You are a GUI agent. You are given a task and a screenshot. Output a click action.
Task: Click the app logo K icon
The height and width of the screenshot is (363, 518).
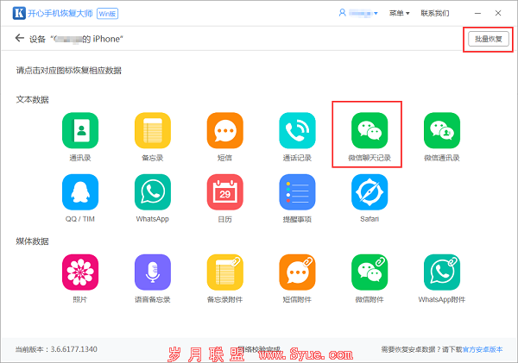[19, 13]
